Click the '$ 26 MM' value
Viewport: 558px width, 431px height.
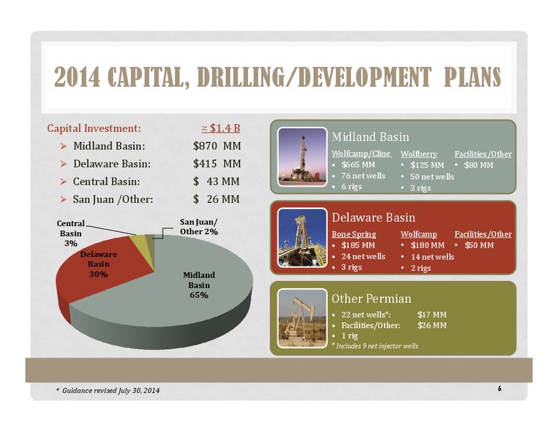tap(216, 199)
